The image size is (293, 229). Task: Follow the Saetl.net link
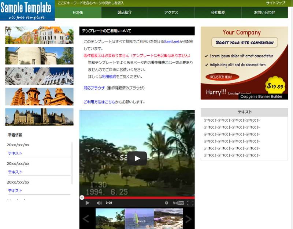[x=172, y=42]
